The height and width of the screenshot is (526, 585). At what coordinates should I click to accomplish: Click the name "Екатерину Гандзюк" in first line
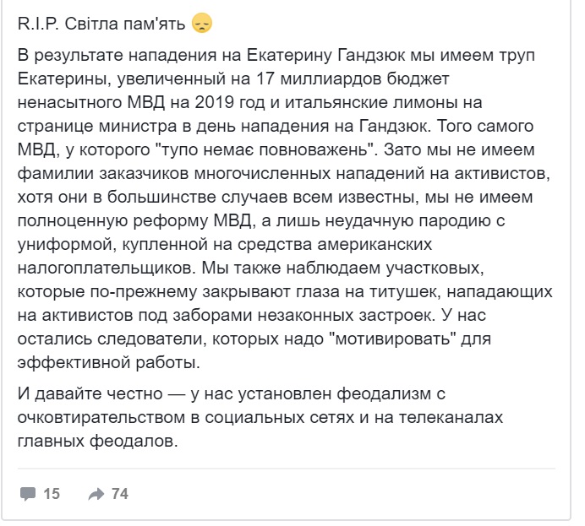tap(325, 55)
